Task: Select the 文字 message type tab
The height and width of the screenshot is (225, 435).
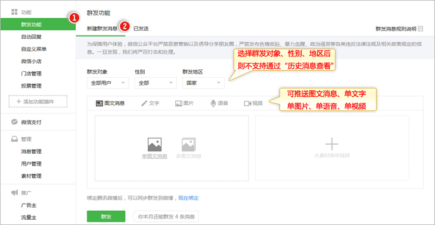Action: click(x=150, y=103)
